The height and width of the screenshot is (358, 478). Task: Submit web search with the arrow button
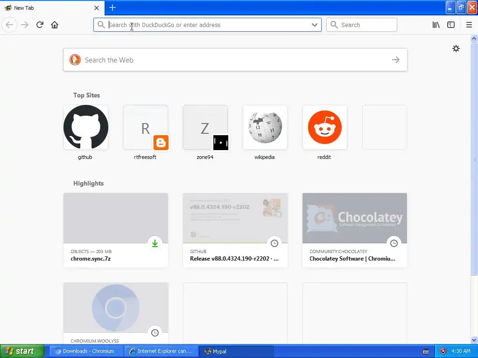click(x=396, y=60)
